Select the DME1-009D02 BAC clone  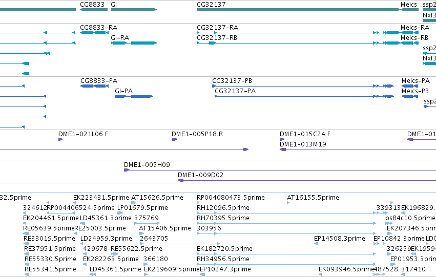[x=200, y=175]
